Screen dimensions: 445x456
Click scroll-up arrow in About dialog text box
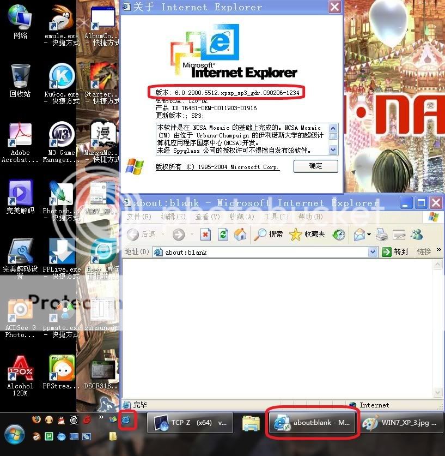333,128
